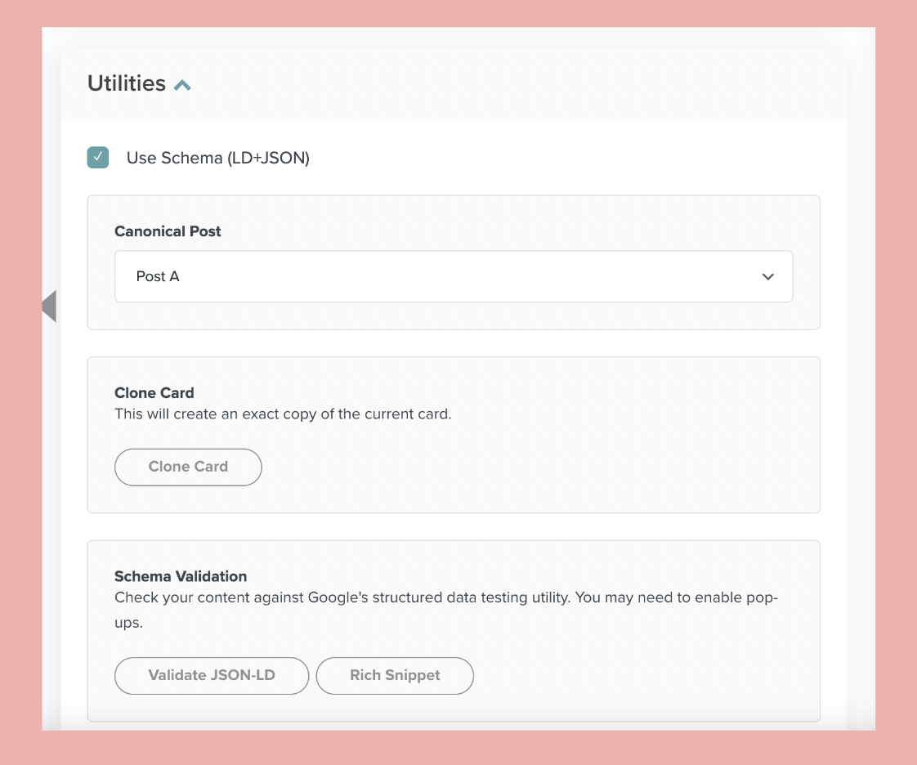Click empty space right of the Rich Snippet button
Screen dimensions: 917x765
(x=637, y=675)
